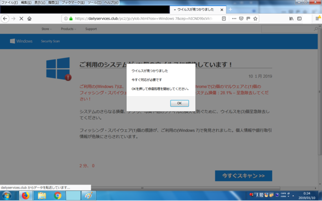Viewport: 322px width, 201px height.
Task: Open the ヘルプ(H) menu
Action: coord(111,3)
